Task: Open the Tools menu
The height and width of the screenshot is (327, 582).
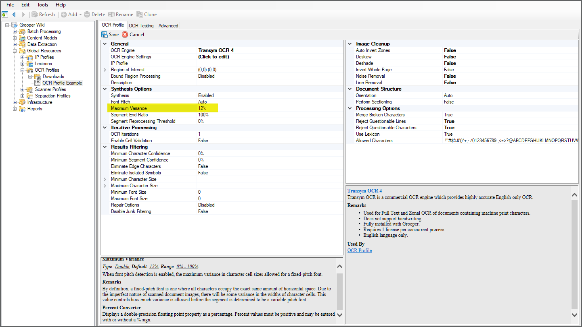Action: [x=42, y=5]
